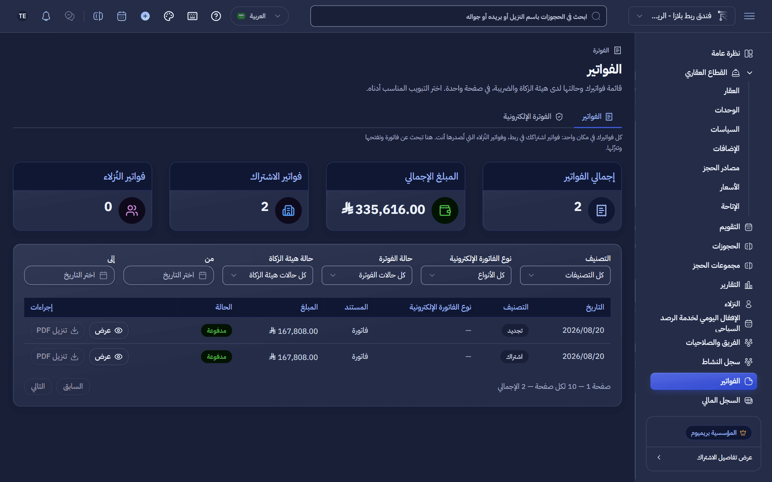Screen dimensions: 772x482
Task: Open the calendar icon in top toolbar
Action: pos(122,16)
